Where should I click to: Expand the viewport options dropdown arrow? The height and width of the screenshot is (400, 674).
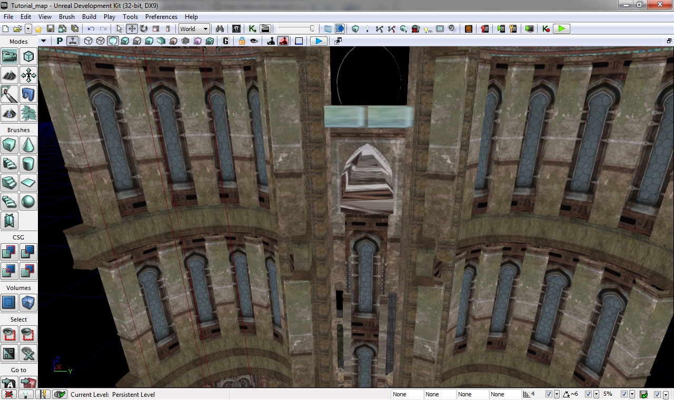tap(42, 41)
